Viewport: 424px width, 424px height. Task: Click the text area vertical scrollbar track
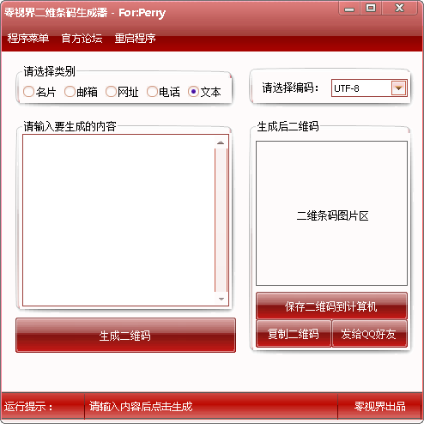(x=221, y=221)
